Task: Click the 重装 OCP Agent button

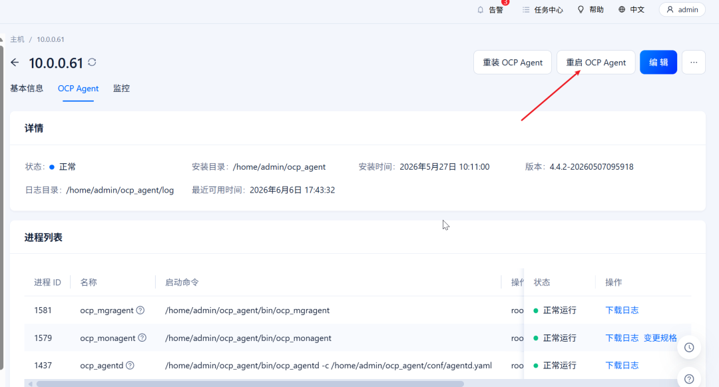Action: point(513,63)
